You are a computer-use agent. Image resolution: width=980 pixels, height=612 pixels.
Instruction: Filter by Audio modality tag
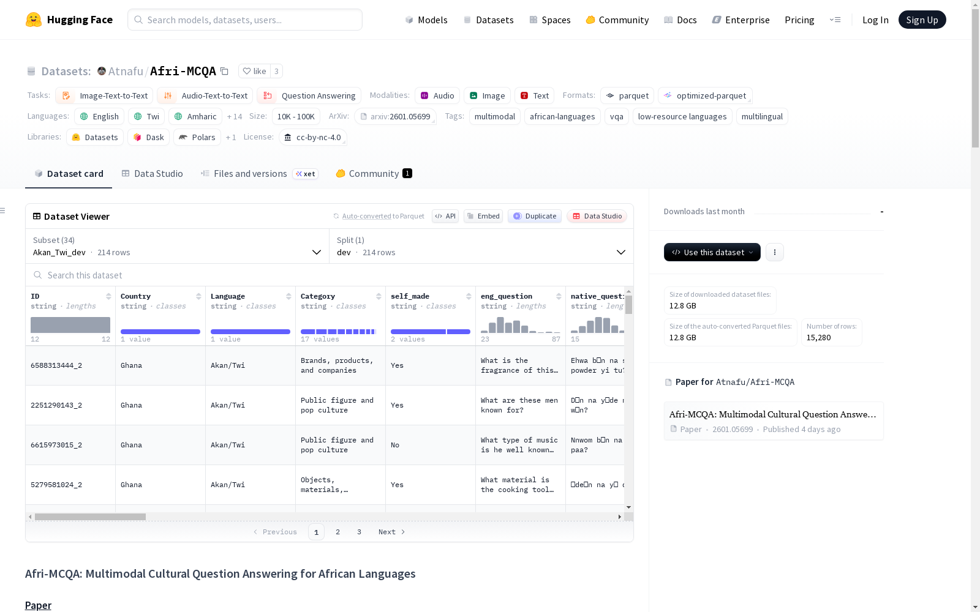tap(437, 95)
